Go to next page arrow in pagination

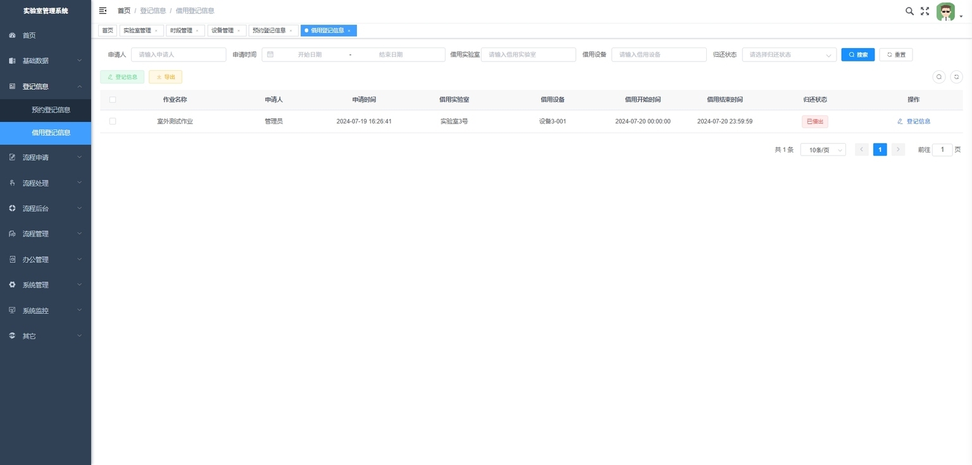[898, 149]
